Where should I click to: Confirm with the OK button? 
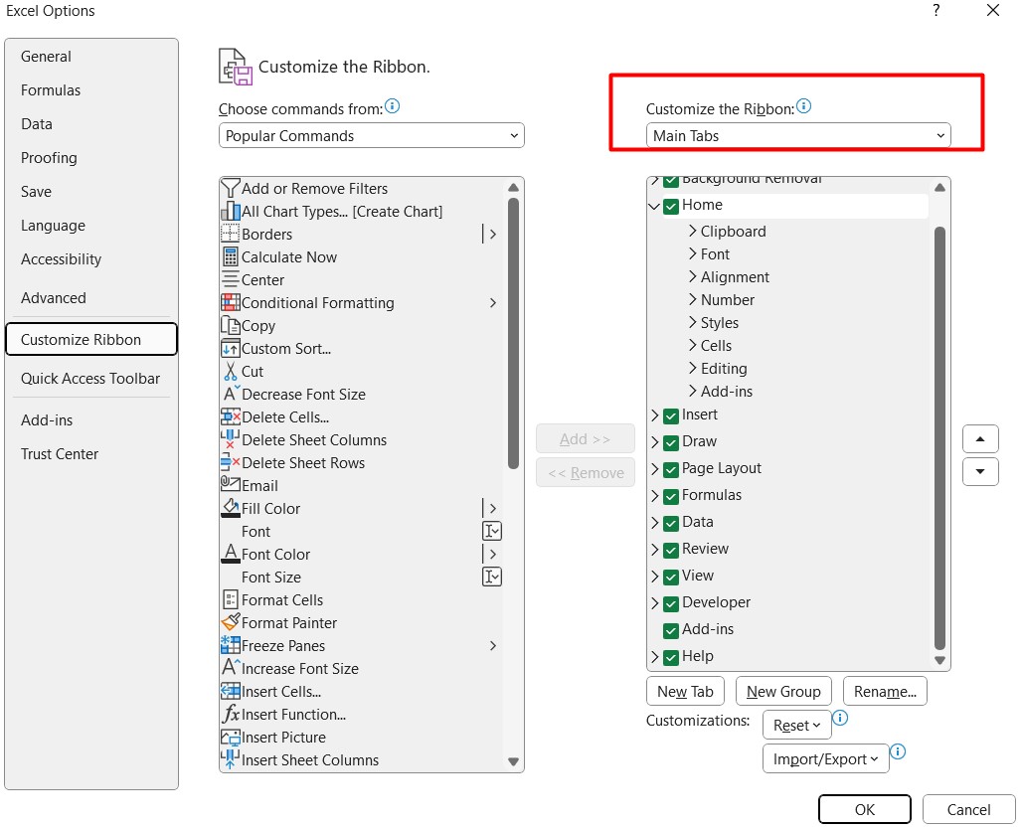click(864, 809)
